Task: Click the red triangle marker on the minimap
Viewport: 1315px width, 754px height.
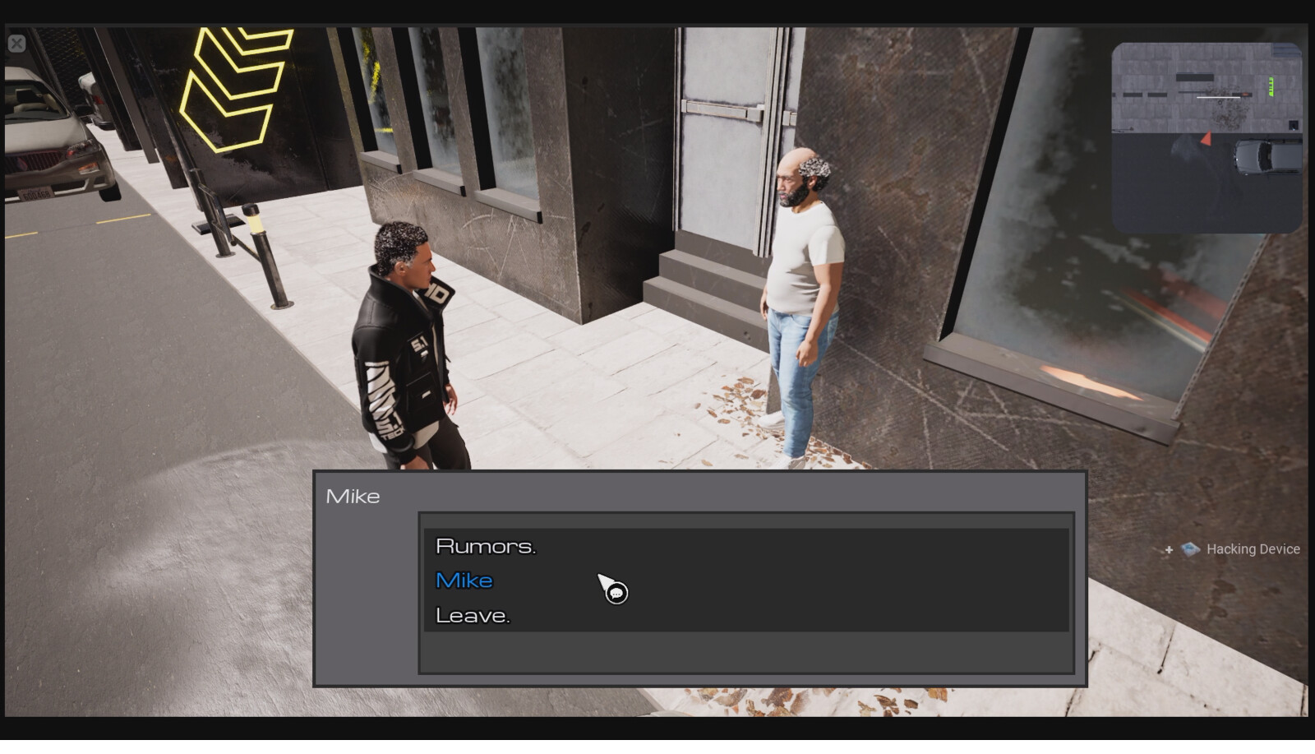Action: tap(1207, 138)
